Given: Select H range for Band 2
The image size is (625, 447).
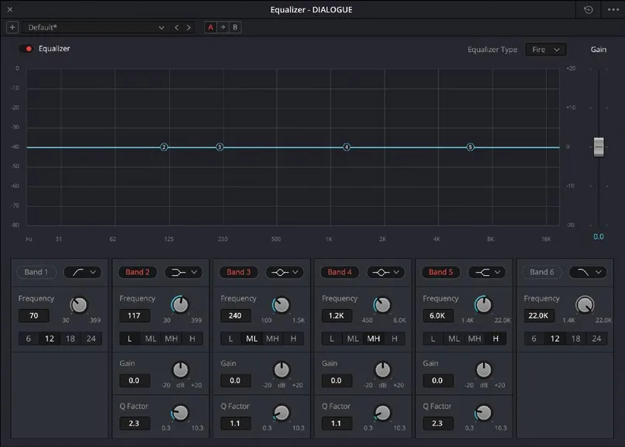Looking at the screenshot, I should point(192,339).
